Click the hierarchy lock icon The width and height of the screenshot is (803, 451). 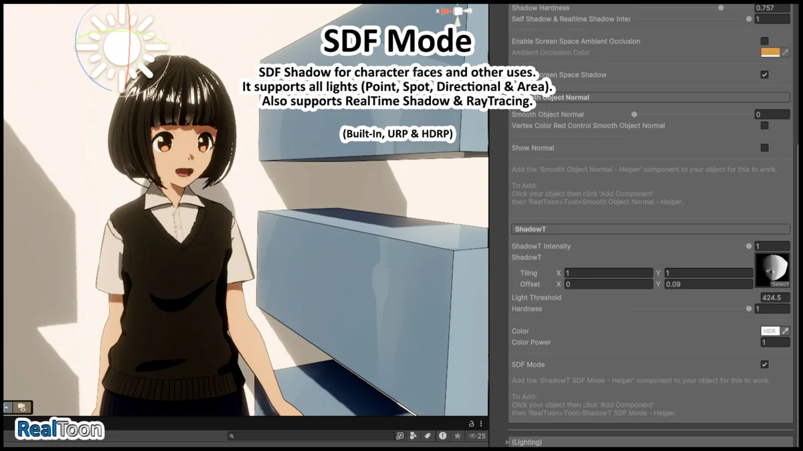pyautogui.click(x=471, y=423)
